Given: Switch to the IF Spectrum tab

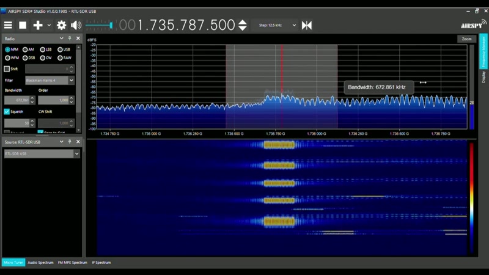Looking at the screenshot, I should (101, 263).
